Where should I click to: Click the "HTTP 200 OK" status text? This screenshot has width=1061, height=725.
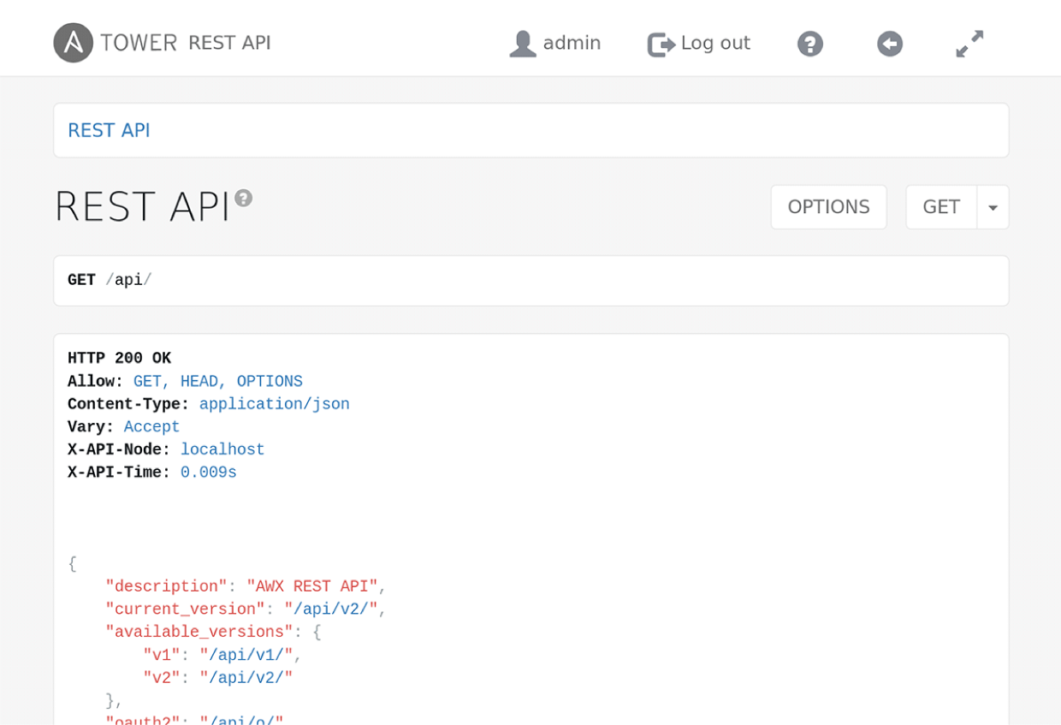(x=119, y=358)
